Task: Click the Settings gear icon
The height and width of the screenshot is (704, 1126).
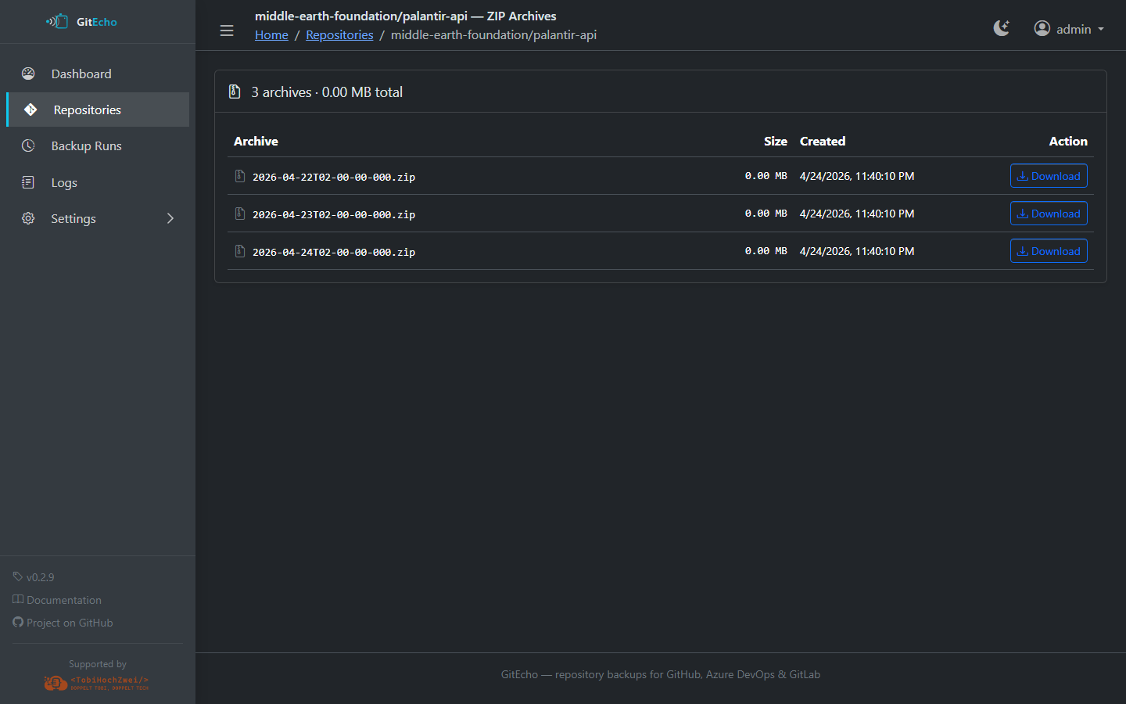Action: [x=28, y=219]
